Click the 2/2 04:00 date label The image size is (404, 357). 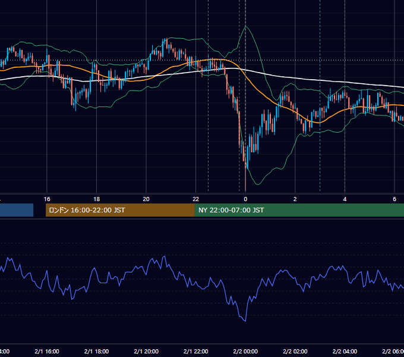pyautogui.click(x=345, y=351)
